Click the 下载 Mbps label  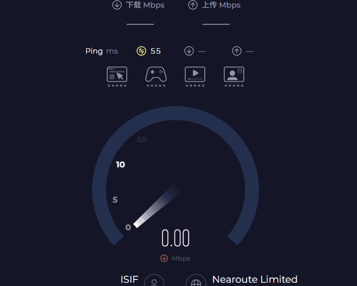coord(145,5)
